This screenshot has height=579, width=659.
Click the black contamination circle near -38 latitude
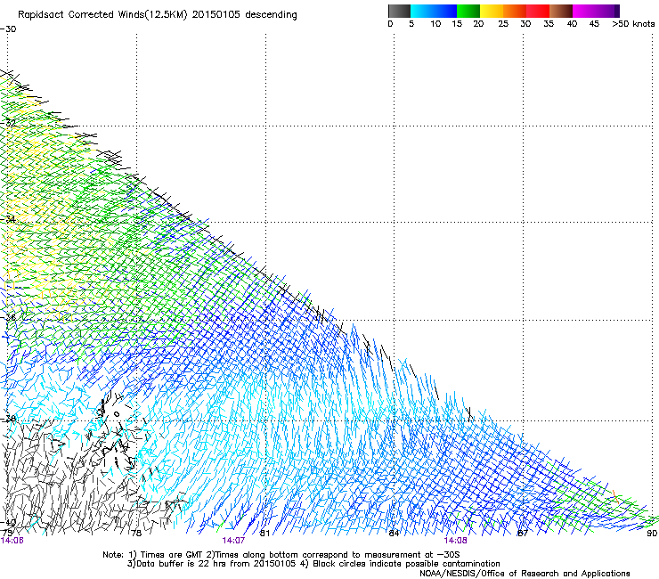point(117,414)
